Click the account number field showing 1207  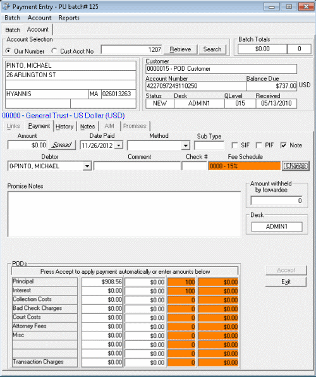131,49
